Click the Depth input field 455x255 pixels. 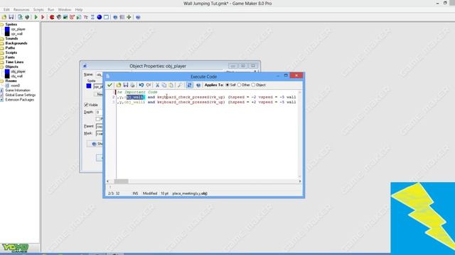click(99, 112)
